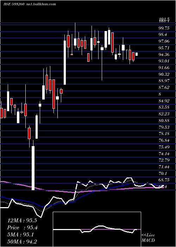Click the 98.4 price axis label
Screen dimensions: 176x247
click(163, 35)
